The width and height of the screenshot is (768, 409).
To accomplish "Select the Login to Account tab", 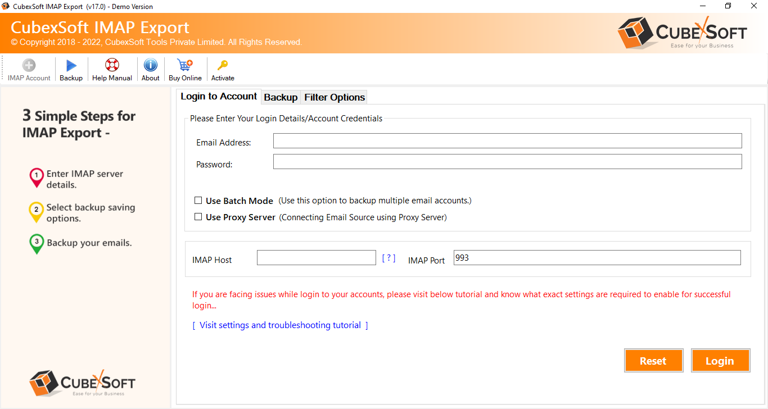I will (x=219, y=97).
